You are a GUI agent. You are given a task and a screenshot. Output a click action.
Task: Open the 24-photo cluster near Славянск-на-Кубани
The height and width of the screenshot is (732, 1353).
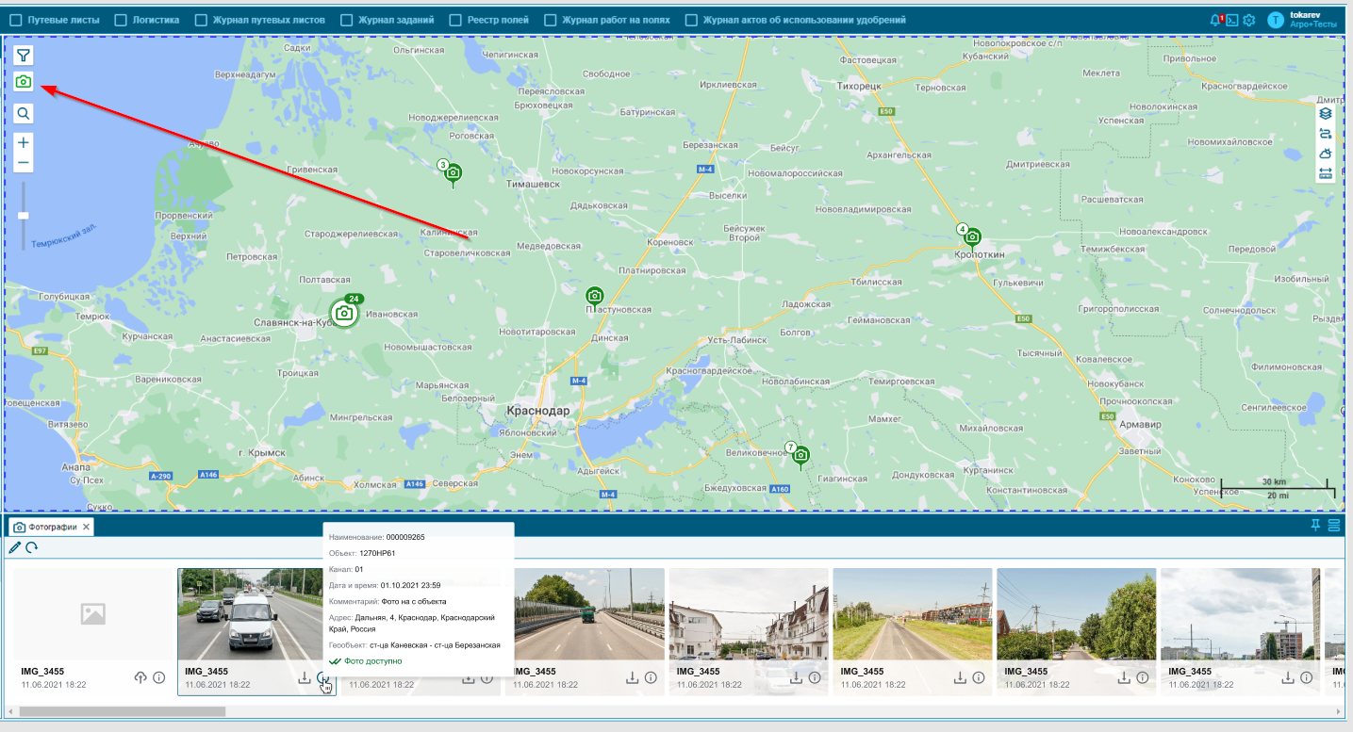pyautogui.click(x=344, y=313)
